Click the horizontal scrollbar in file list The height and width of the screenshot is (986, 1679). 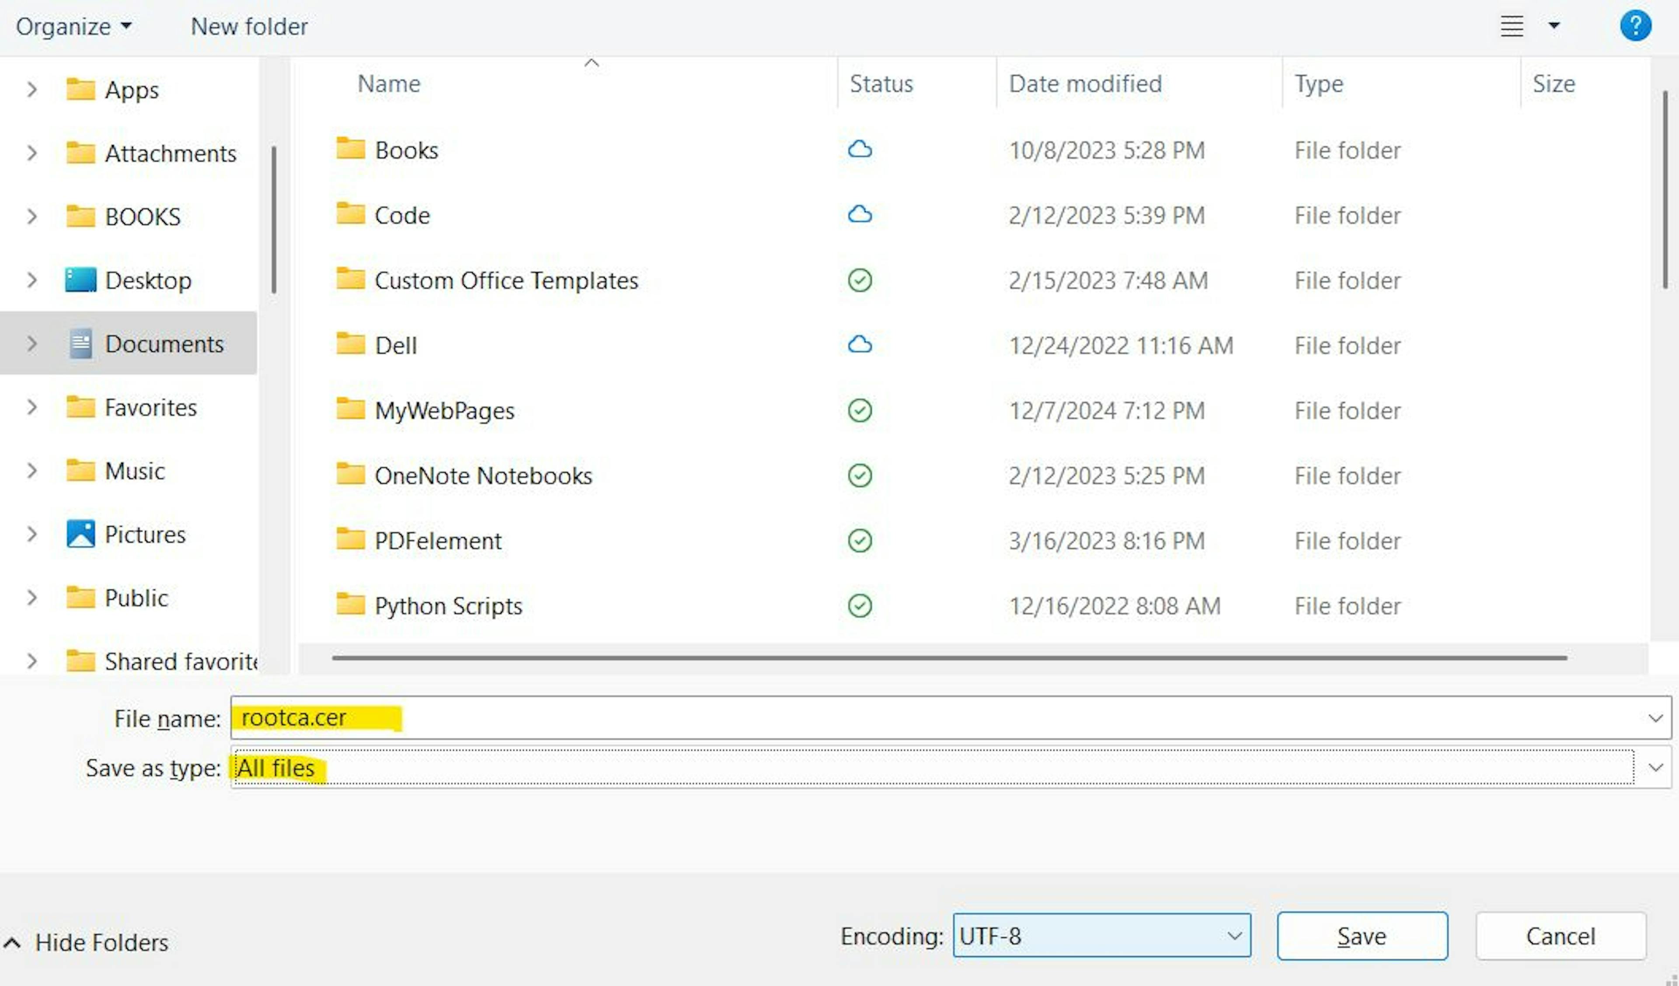[949, 658]
